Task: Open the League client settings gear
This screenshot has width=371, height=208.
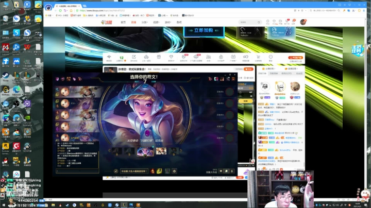Action: pyautogui.click(x=230, y=75)
